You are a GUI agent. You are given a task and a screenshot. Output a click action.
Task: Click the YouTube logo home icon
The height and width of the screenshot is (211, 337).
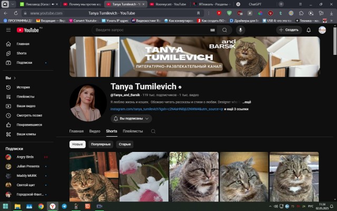click(28, 30)
